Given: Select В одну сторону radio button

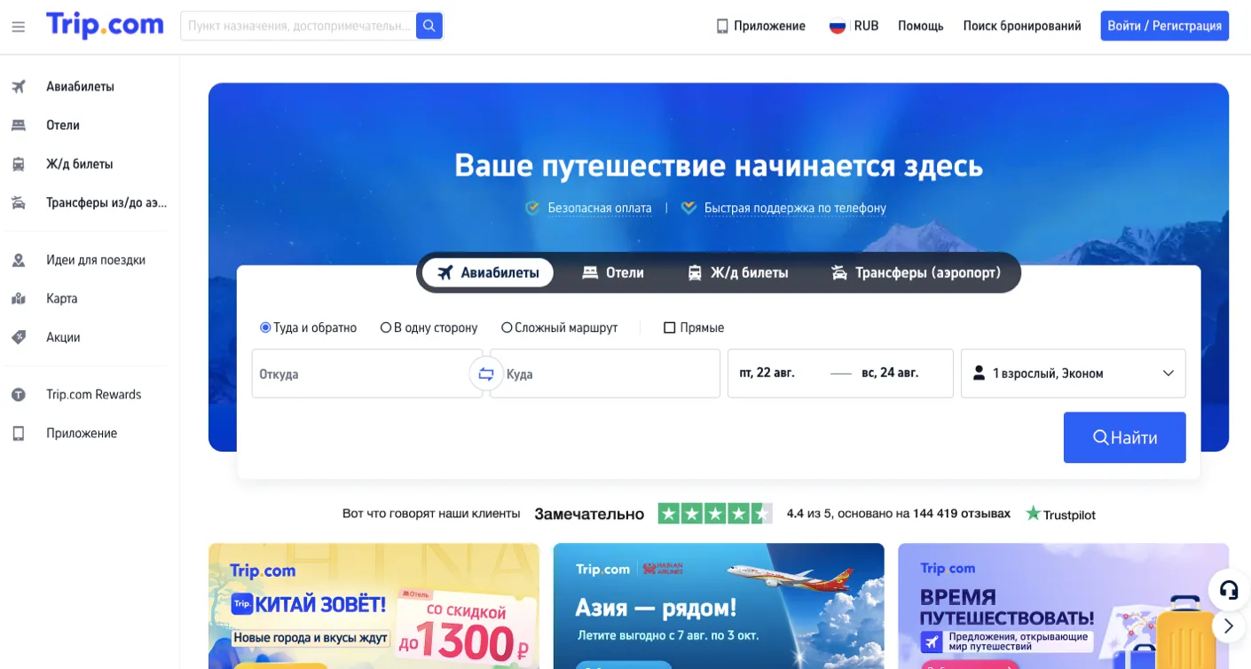Looking at the screenshot, I should pos(385,327).
